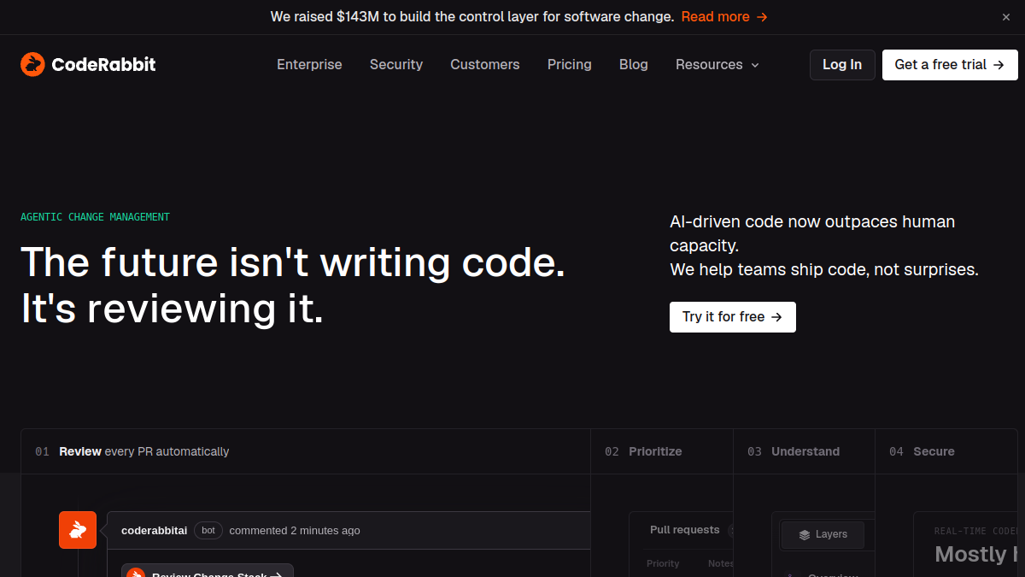The height and width of the screenshot is (577, 1025).
Task: Select the 01 Review every PR automatically tab
Action: (x=306, y=451)
